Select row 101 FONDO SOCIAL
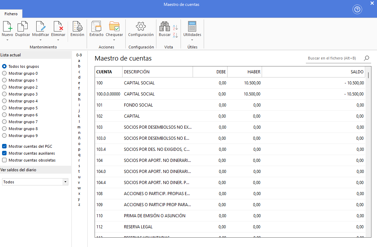Screen dimensions: 377x247 [230, 105]
